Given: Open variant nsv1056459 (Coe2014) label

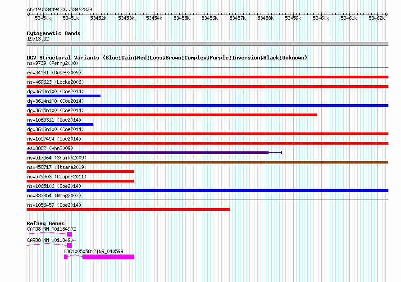Looking at the screenshot, I should point(54,205).
